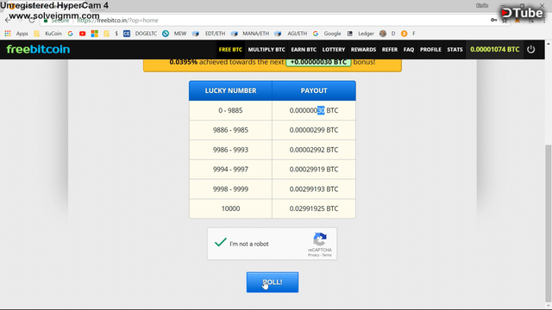Click the reCAPTCHA logo

(320, 239)
